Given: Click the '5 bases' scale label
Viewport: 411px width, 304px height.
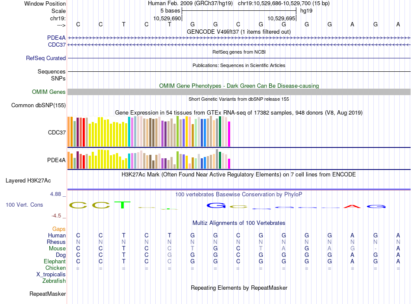Looking at the screenshot, I should point(170,11).
